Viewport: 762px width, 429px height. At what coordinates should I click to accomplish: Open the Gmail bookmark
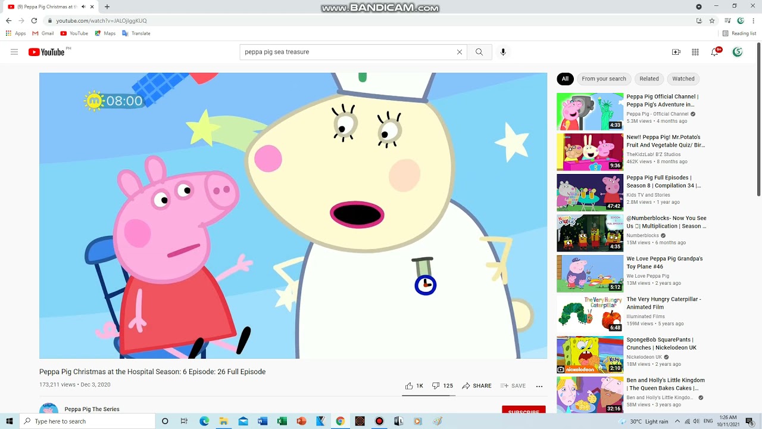(43, 33)
